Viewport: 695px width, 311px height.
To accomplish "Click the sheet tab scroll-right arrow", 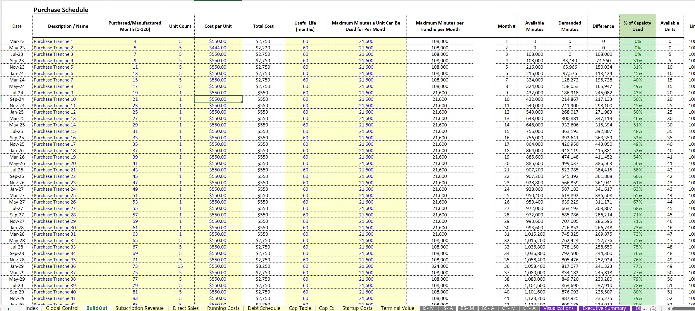I will click(9, 308).
